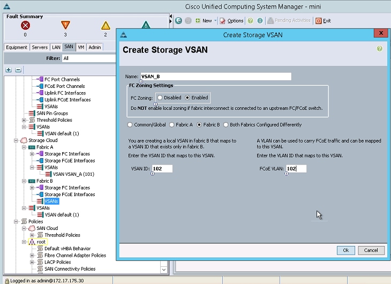Choose Fabric B radio option

pyautogui.click(x=199, y=124)
